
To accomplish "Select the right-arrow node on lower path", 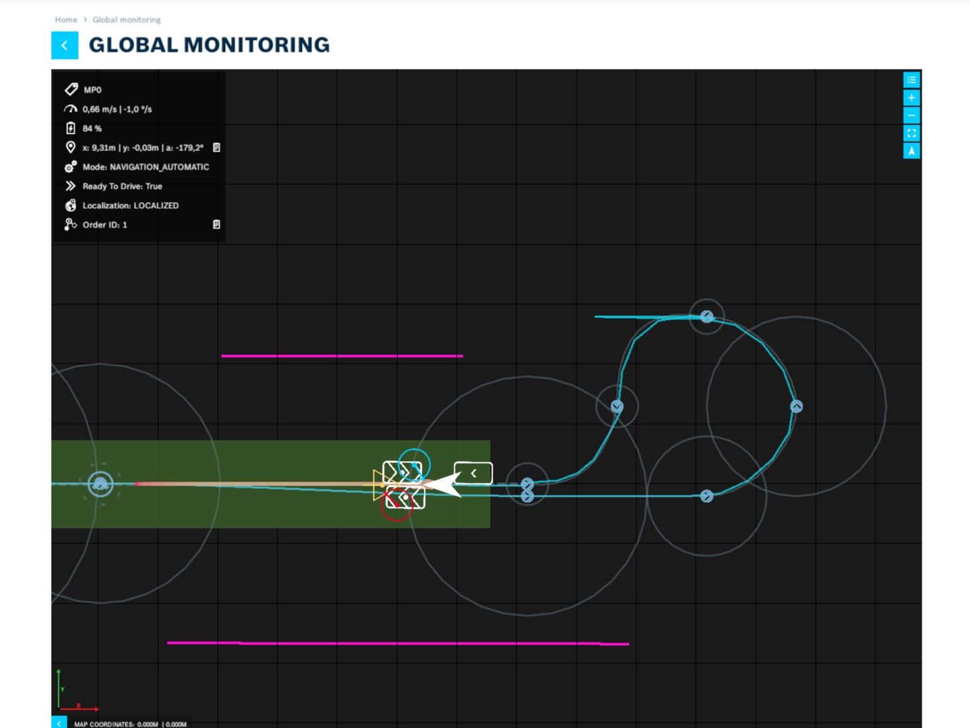I will [706, 496].
